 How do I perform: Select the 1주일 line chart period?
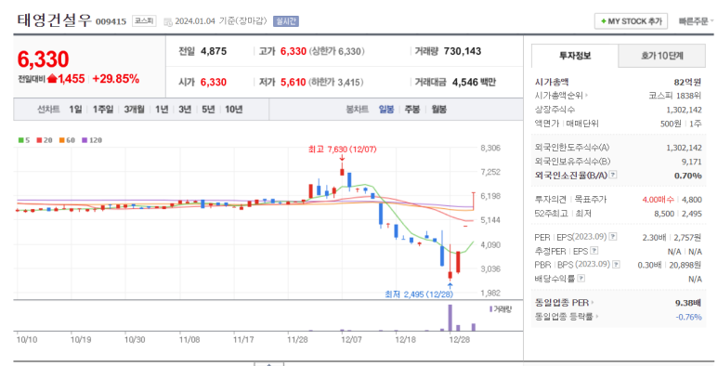(102, 110)
